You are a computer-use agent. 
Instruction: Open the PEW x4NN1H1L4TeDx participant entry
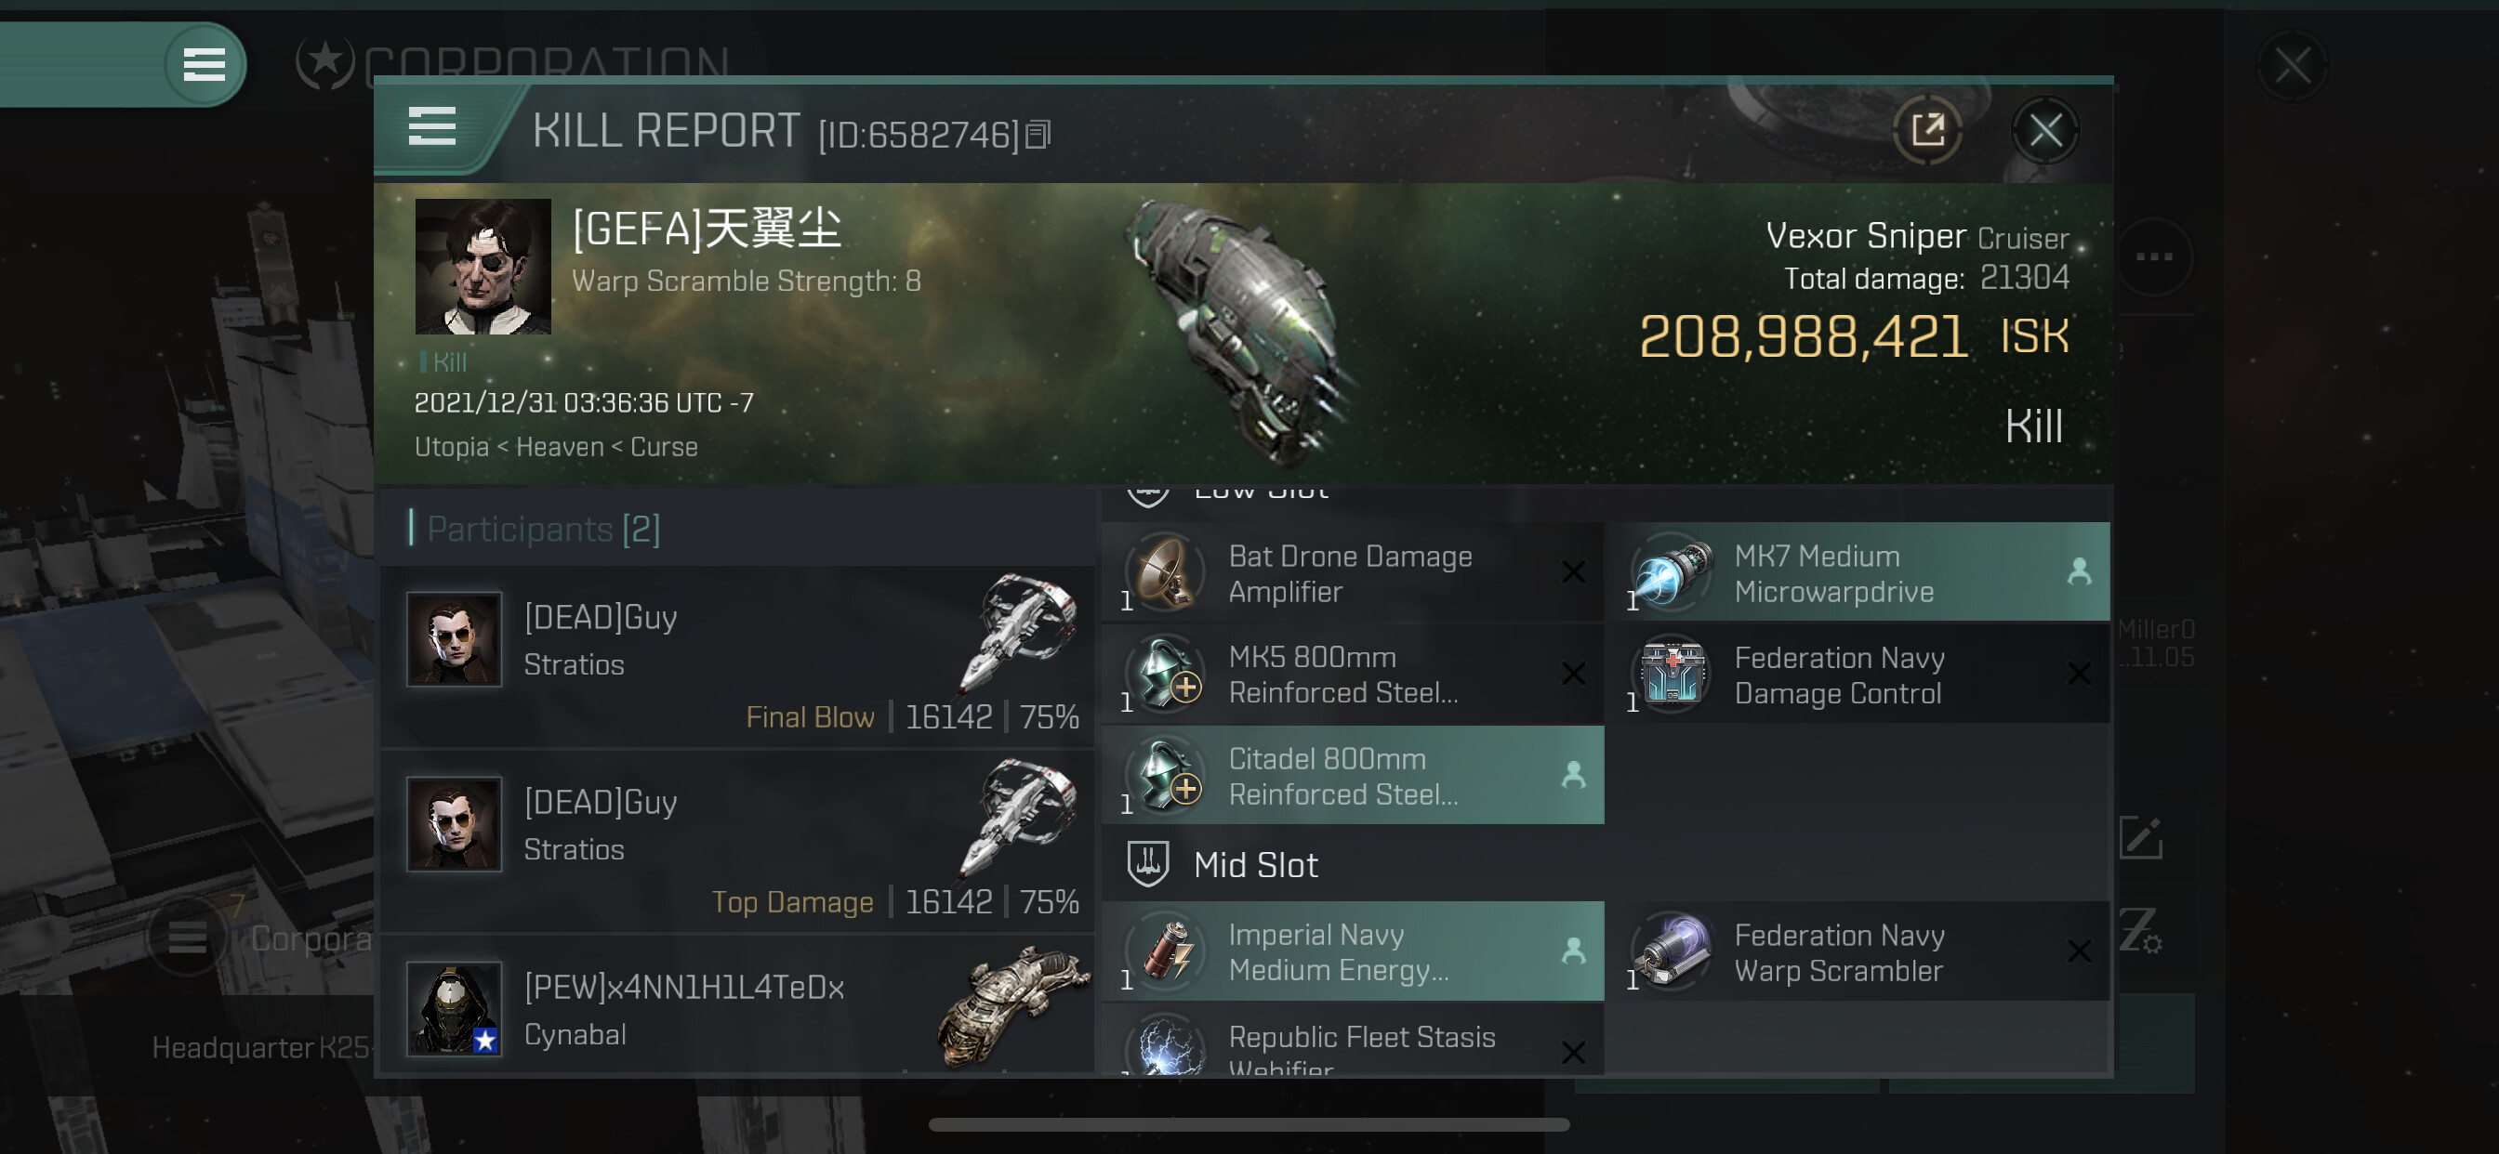[x=737, y=1008]
